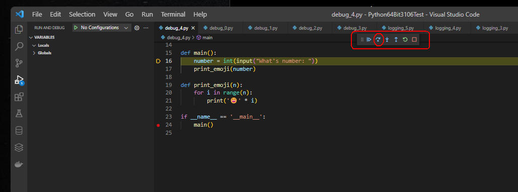Open the Selection menu
Viewport: 518px width, 192px height.
(82, 14)
